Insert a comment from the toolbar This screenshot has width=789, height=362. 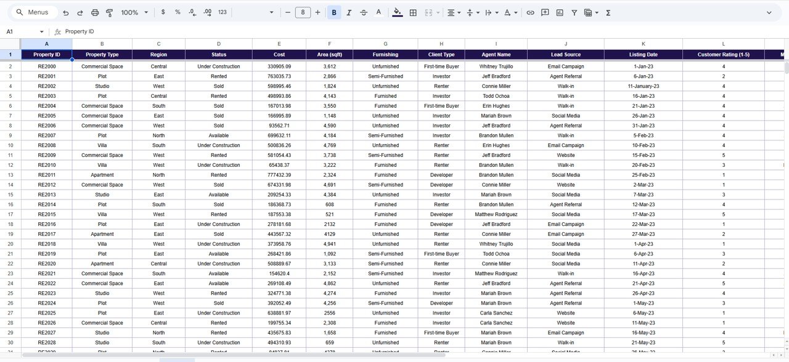pos(545,12)
